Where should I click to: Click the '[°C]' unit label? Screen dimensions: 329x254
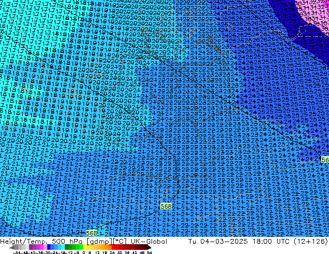coord(120,242)
